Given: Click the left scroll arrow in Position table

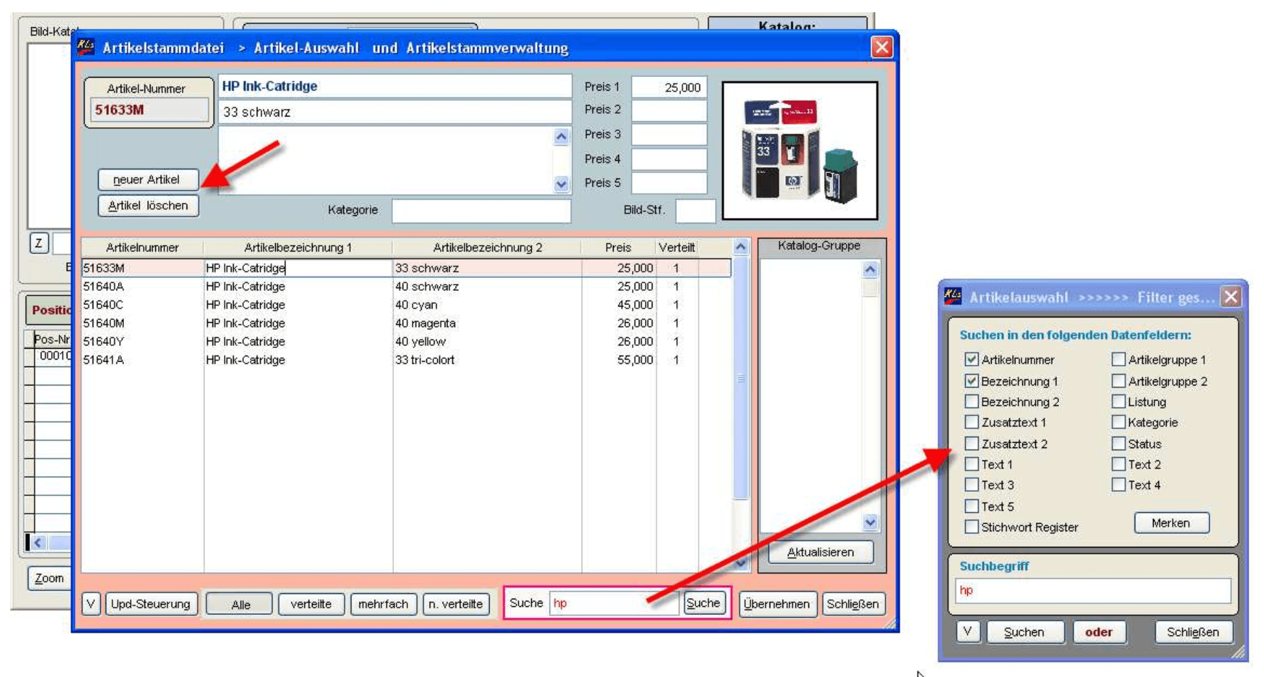Looking at the screenshot, I should [x=38, y=543].
